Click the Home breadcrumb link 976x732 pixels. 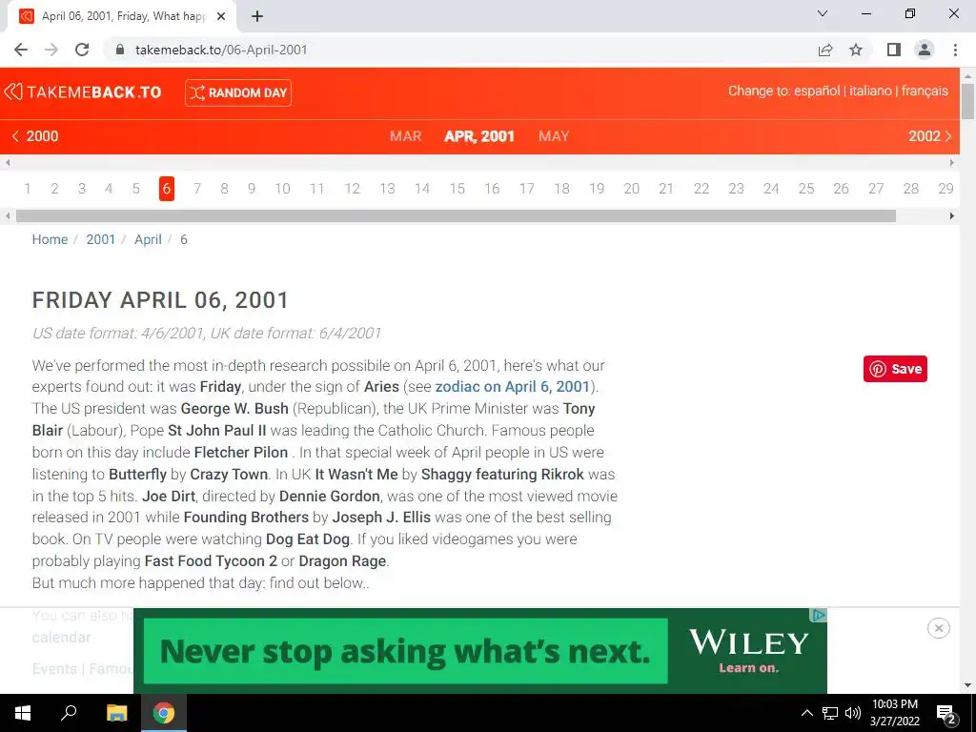tap(50, 239)
